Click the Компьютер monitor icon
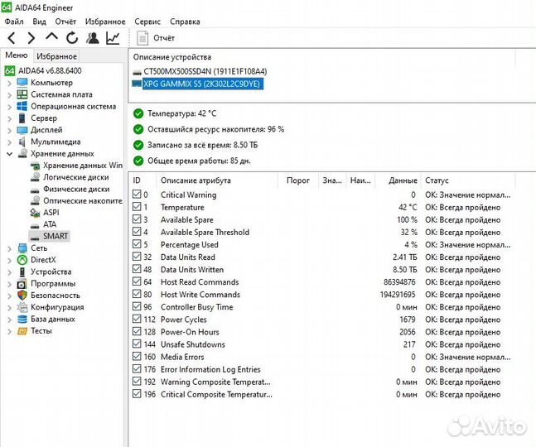The width and height of the screenshot is (536, 447). tap(22, 83)
